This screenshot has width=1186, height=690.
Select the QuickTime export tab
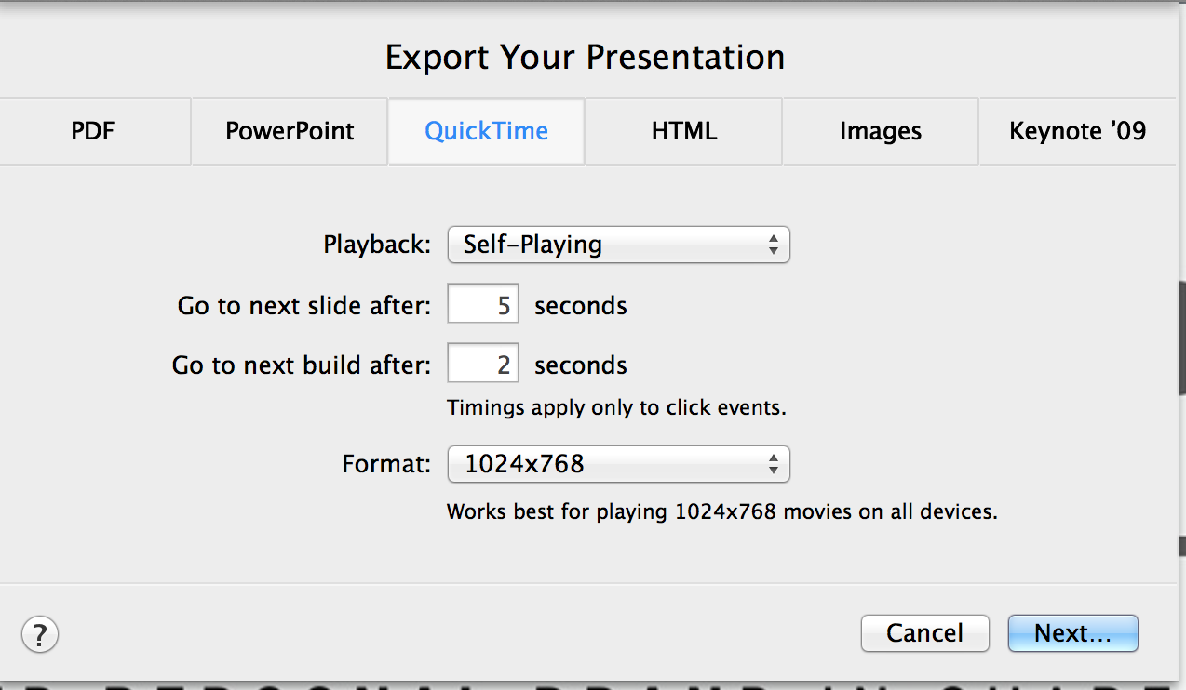coord(486,131)
